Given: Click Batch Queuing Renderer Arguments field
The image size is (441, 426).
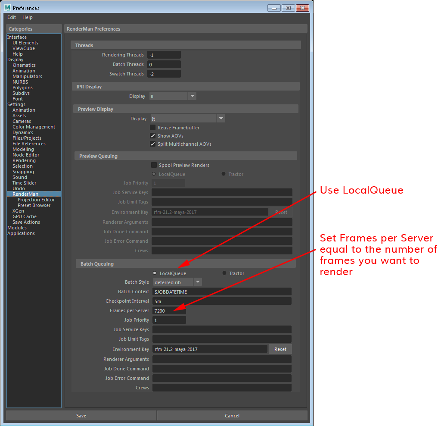Looking at the screenshot, I should [x=222, y=359].
